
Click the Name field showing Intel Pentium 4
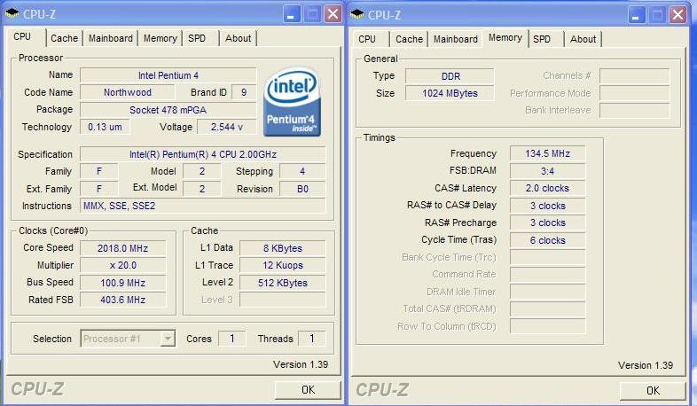tap(168, 75)
